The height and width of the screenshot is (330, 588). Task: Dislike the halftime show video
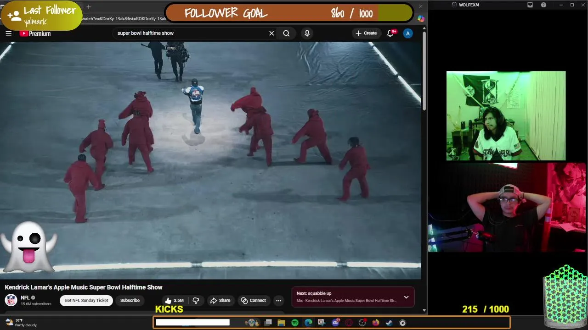pyautogui.click(x=196, y=301)
